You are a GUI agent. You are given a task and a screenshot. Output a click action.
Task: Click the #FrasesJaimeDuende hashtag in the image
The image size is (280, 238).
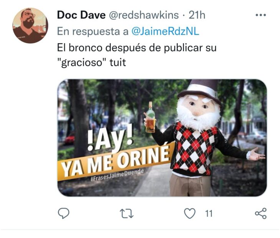click(117, 175)
